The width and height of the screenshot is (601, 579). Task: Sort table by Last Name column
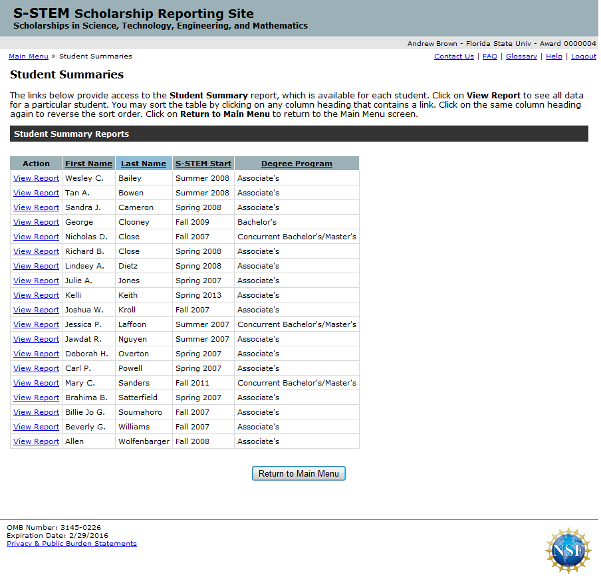(x=144, y=164)
